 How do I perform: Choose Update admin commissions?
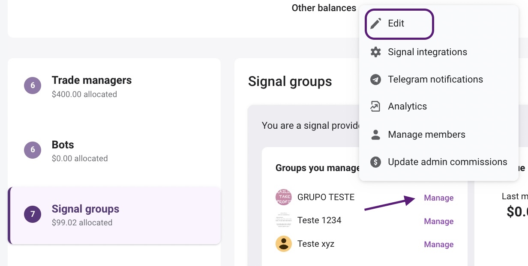[x=447, y=162]
